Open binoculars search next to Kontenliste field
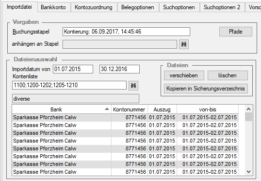The image size is (261, 181). (x=133, y=86)
